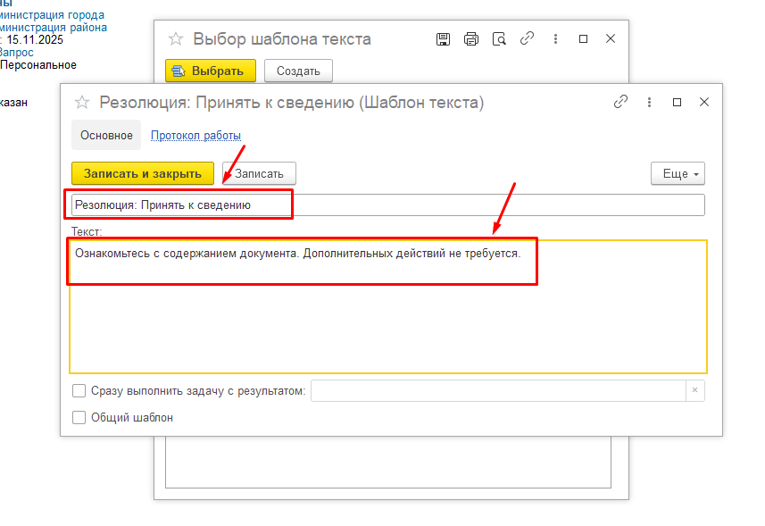Open Администрация района link in background
Screen dimensions: 765x526
(x=54, y=28)
